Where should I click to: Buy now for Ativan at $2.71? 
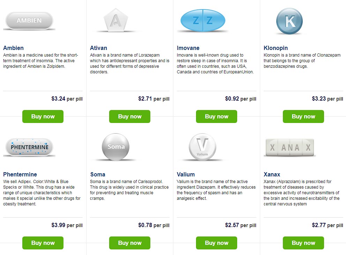tap(130, 116)
